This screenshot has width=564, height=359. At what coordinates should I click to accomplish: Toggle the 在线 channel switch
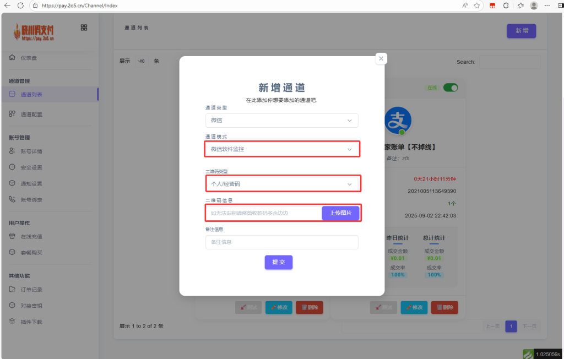451,88
